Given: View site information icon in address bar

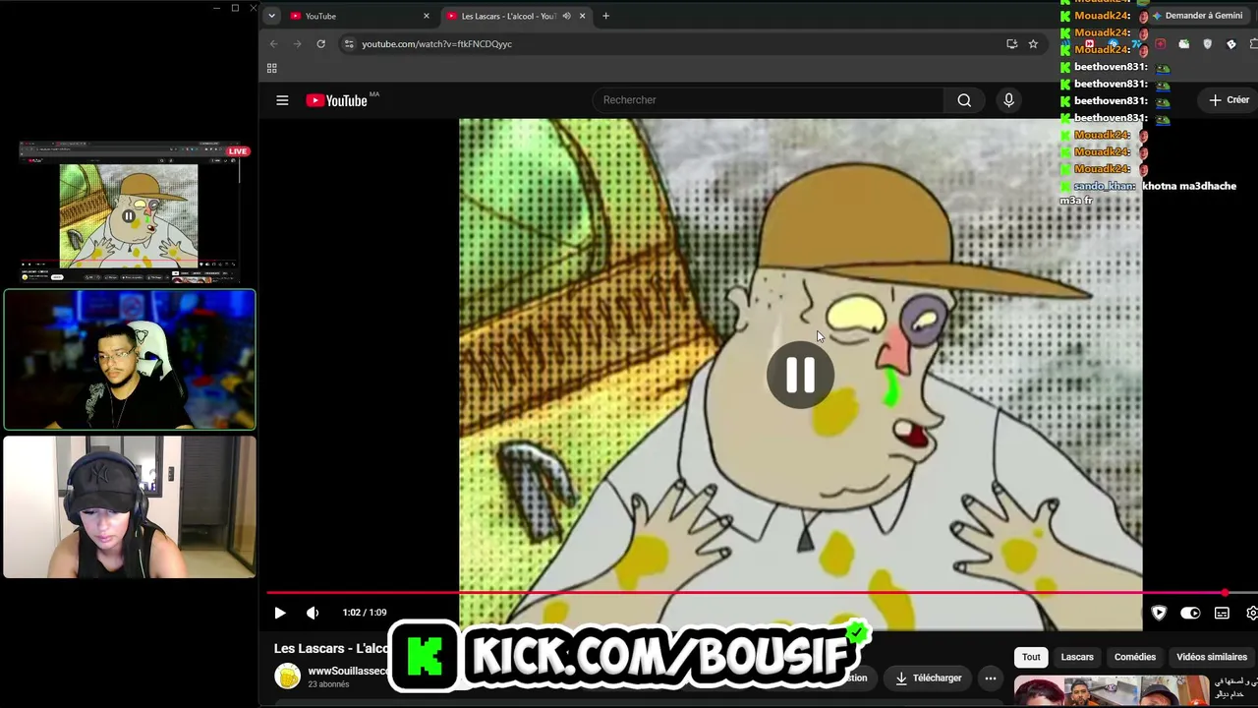Looking at the screenshot, I should [348, 44].
